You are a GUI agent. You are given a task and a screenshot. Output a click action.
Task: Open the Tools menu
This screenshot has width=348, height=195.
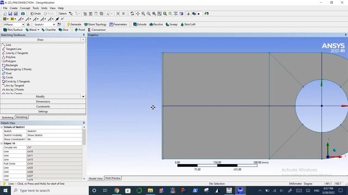pos(36,8)
